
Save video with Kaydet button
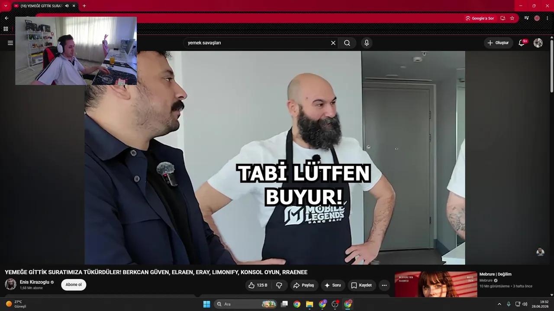point(361,285)
